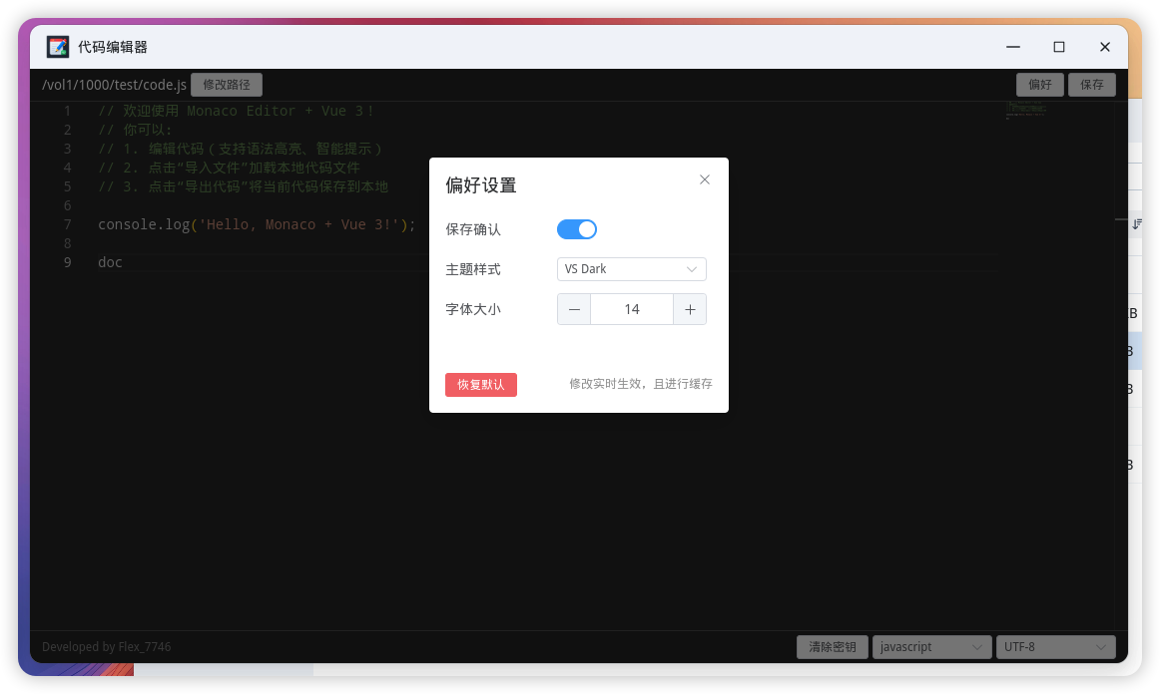Click the 保存 button
Image resolution: width=1160 pixels, height=694 pixels.
coord(1091,84)
